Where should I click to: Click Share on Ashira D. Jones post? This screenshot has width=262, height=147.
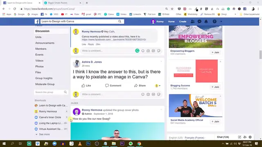click(x=140, y=85)
